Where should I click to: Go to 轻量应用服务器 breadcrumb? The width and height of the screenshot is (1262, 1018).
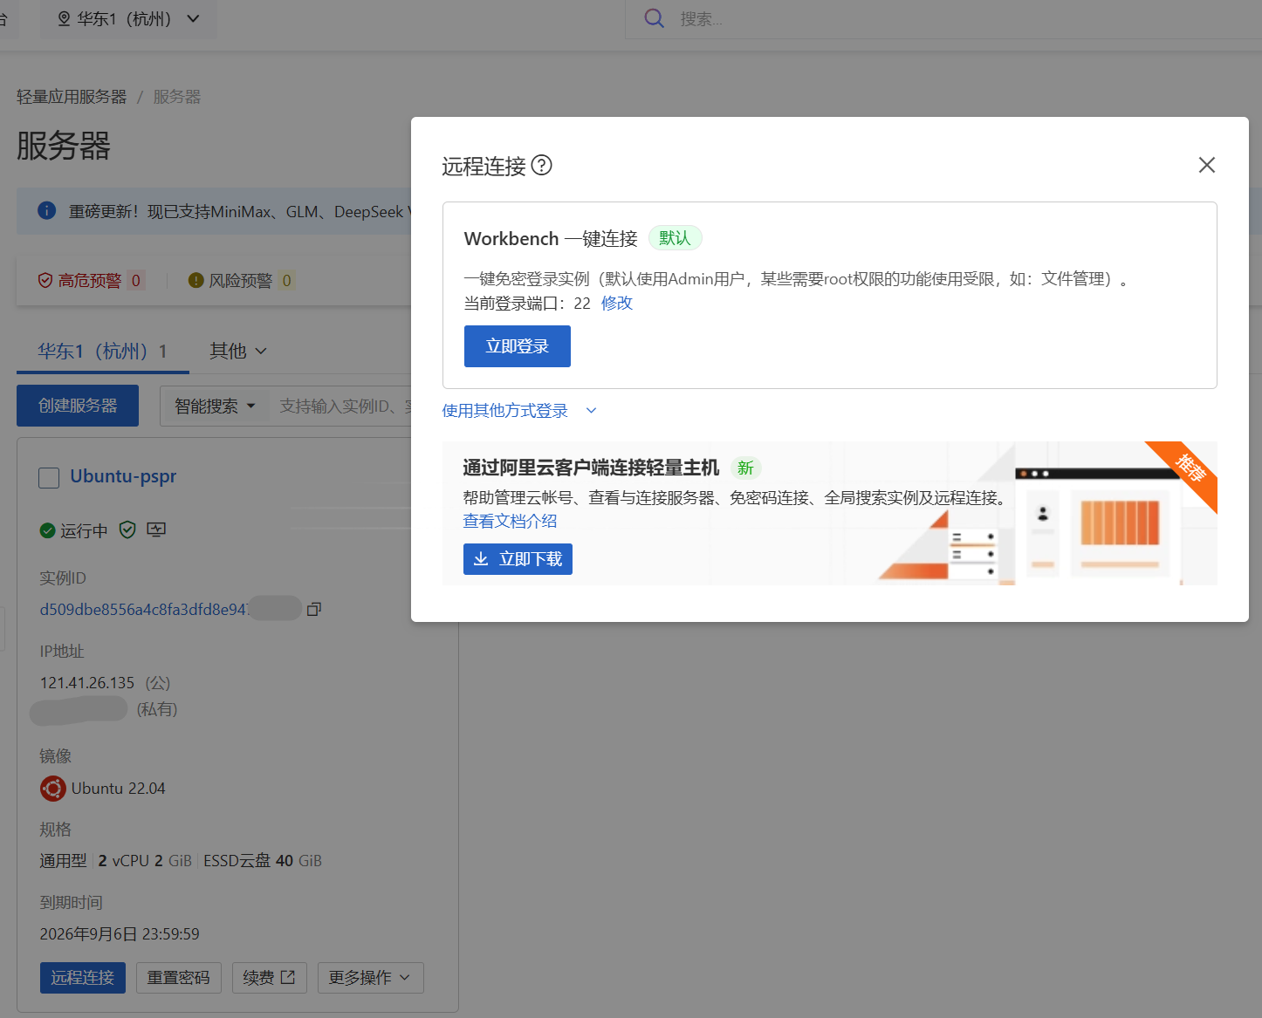pyautogui.click(x=72, y=97)
